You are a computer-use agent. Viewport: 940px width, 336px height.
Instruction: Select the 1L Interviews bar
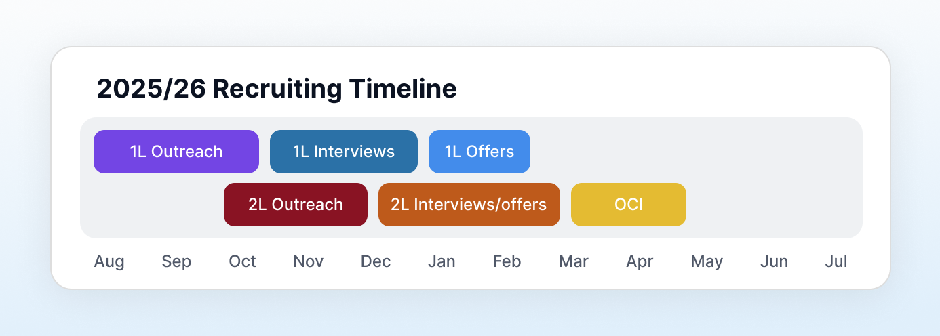344,152
